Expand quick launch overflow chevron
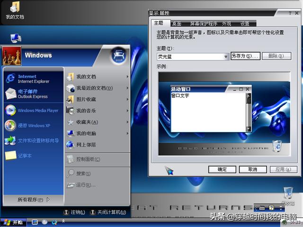The width and height of the screenshot is (303, 227). tap(63, 221)
